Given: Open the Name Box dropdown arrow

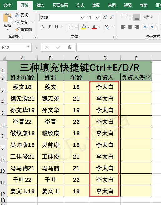Looking at the screenshot, I should tap(28, 47).
